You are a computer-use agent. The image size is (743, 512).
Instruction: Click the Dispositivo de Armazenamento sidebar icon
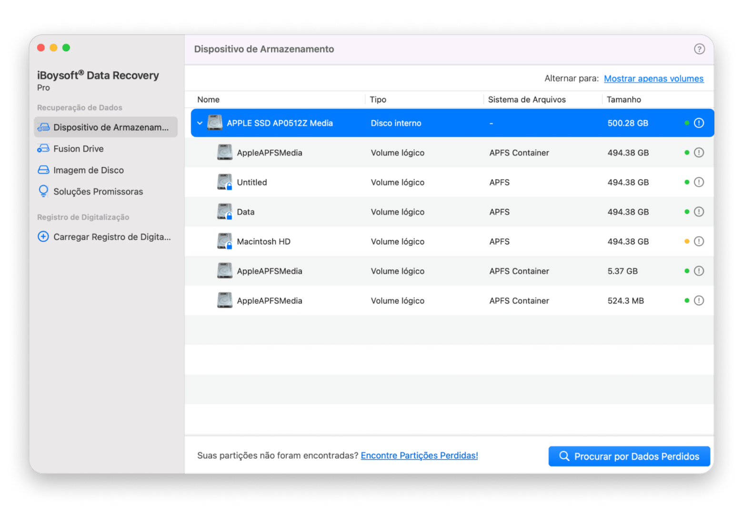pyautogui.click(x=43, y=127)
